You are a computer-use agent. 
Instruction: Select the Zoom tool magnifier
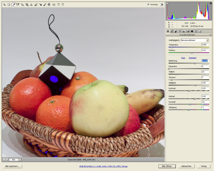pyautogui.click(x=4, y=5)
